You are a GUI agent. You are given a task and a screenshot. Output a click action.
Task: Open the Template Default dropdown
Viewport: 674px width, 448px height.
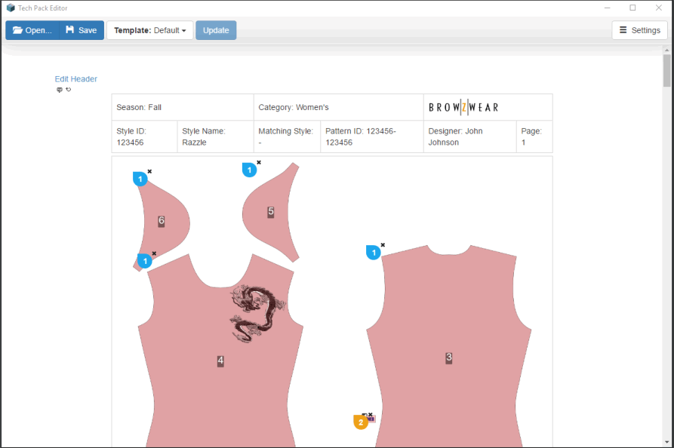[x=149, y=30]
